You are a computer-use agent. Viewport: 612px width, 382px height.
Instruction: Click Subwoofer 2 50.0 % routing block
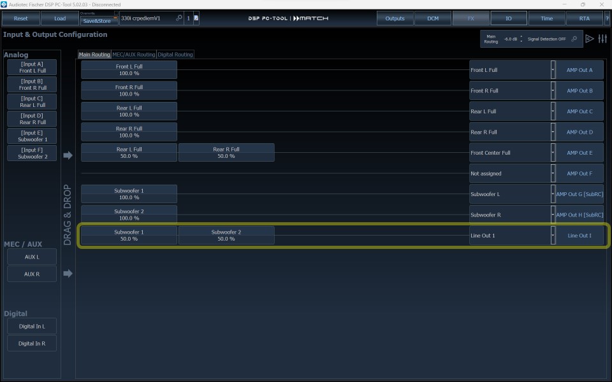point(226,235)
